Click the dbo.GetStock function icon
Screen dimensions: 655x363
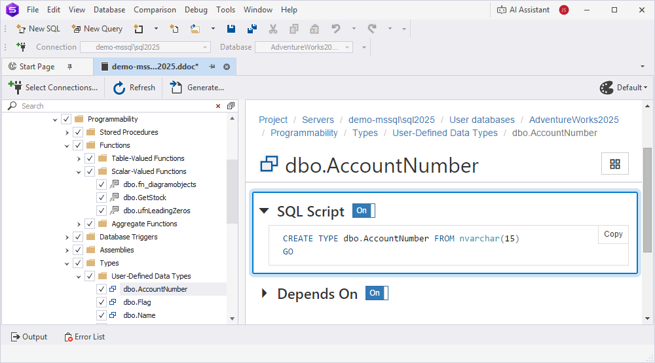pos(114,198)
